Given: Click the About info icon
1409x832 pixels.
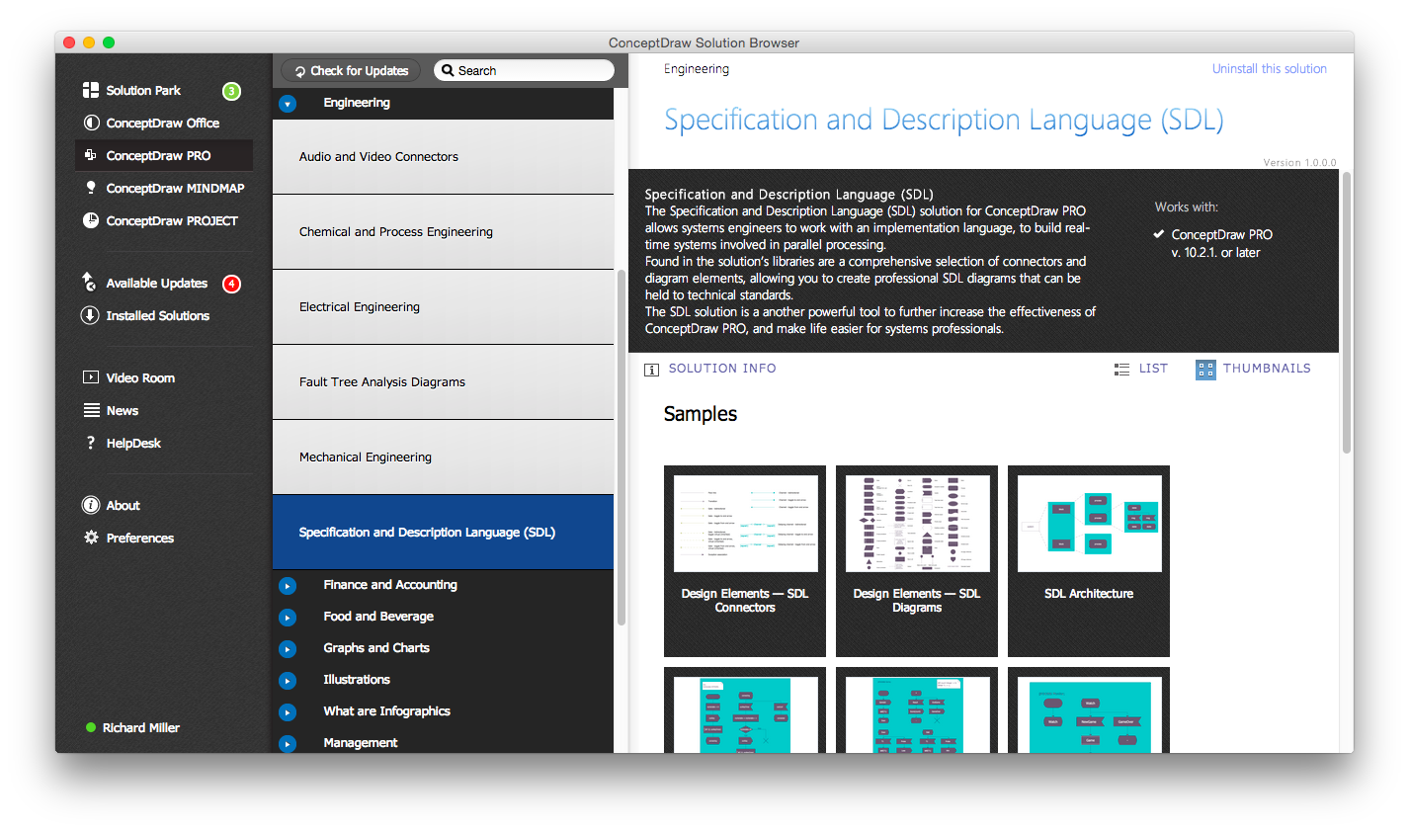Looking at the screenshot, I should (x=91, y=505).
